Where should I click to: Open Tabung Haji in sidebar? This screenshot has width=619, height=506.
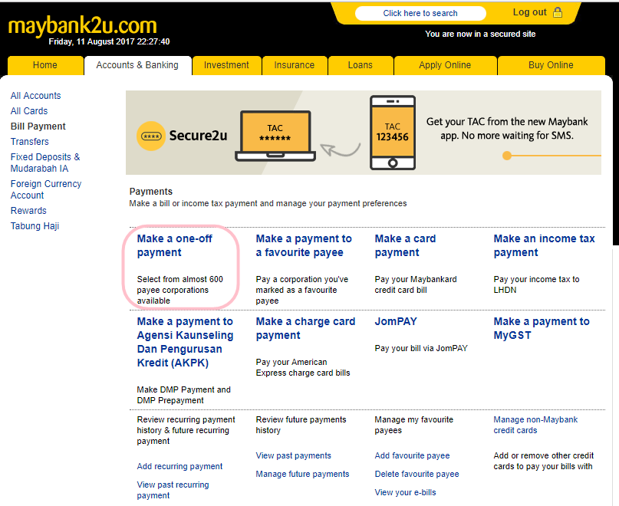[35, 225]
